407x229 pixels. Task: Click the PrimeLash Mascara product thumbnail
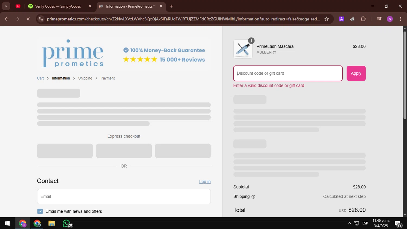[243, 49]
